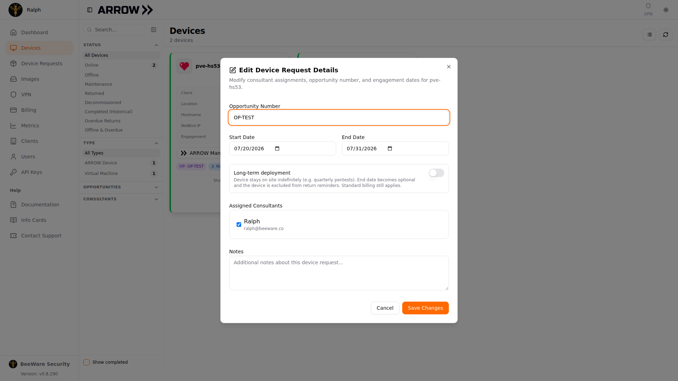Viewport: 678px width, 381px height.
Task: Cancel the edit dialog
Action: click(385, 308)
